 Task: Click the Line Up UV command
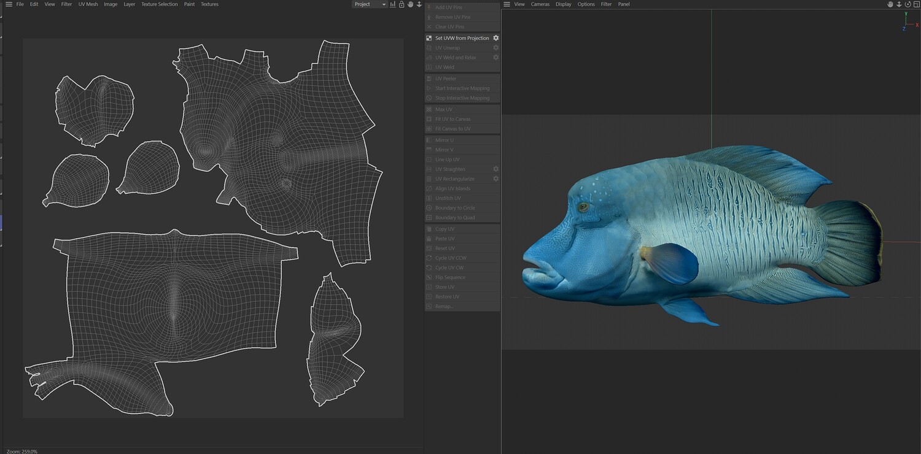(x=462, y=160)
